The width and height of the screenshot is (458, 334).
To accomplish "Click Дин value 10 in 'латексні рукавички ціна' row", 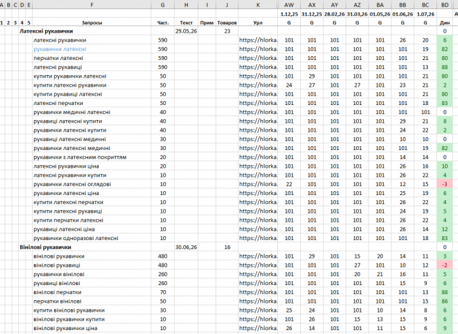I will [x=445, y=166].
